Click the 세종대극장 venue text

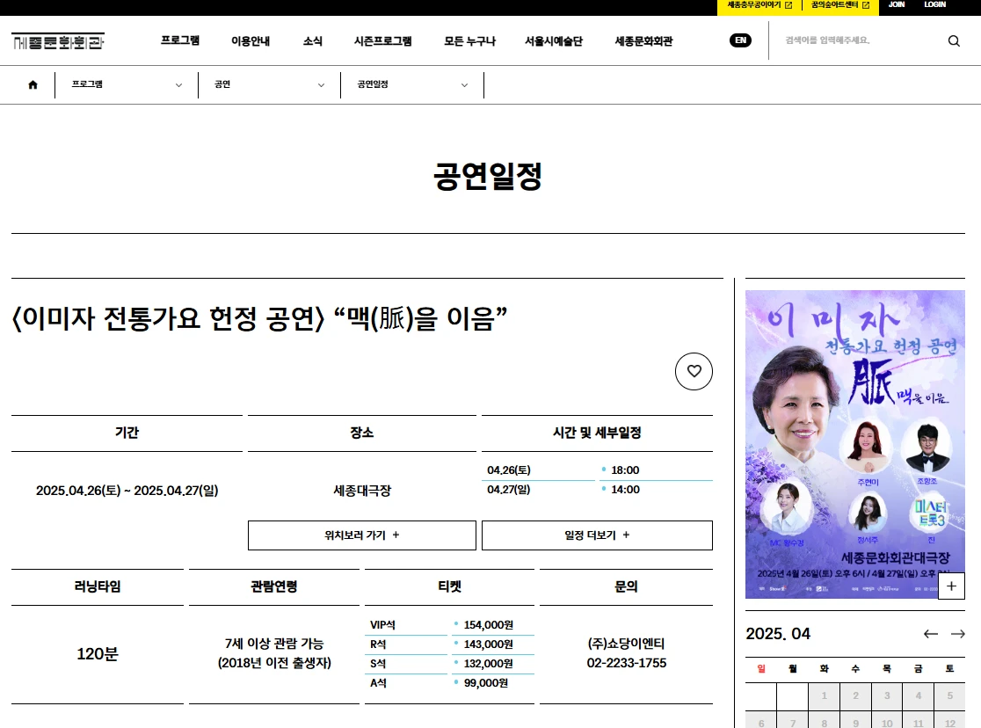362,491
